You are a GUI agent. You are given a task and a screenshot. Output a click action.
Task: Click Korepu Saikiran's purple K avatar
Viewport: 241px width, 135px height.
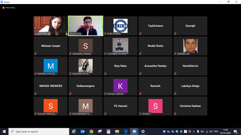pyautogui.click(x=120, y=86)
